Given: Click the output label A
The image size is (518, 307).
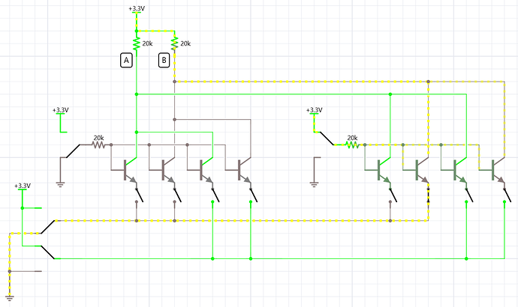Looking at the screenshot, I should click(x=126, y=61).
